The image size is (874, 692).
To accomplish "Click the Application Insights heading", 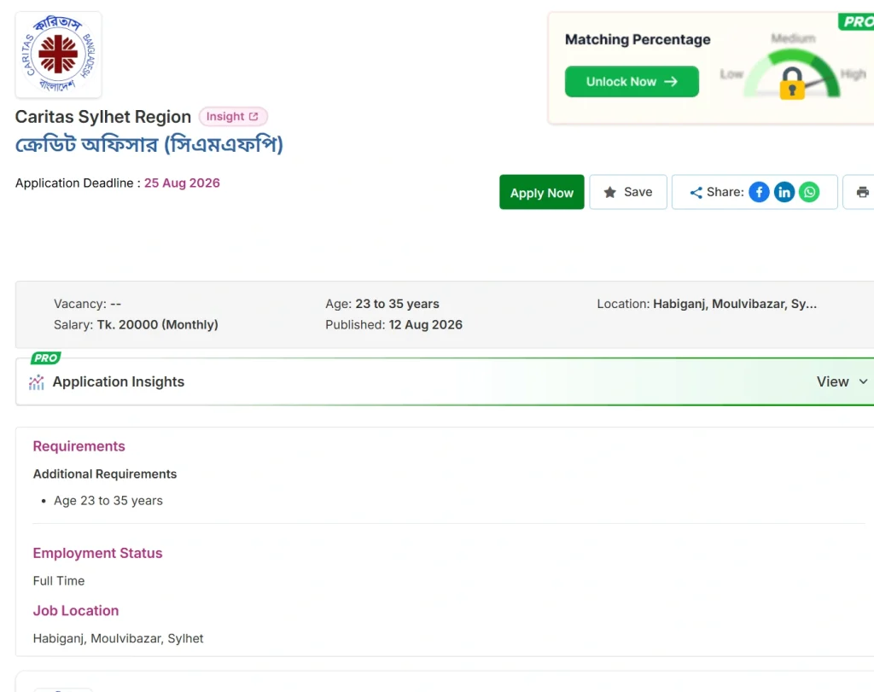I will 118,381.
